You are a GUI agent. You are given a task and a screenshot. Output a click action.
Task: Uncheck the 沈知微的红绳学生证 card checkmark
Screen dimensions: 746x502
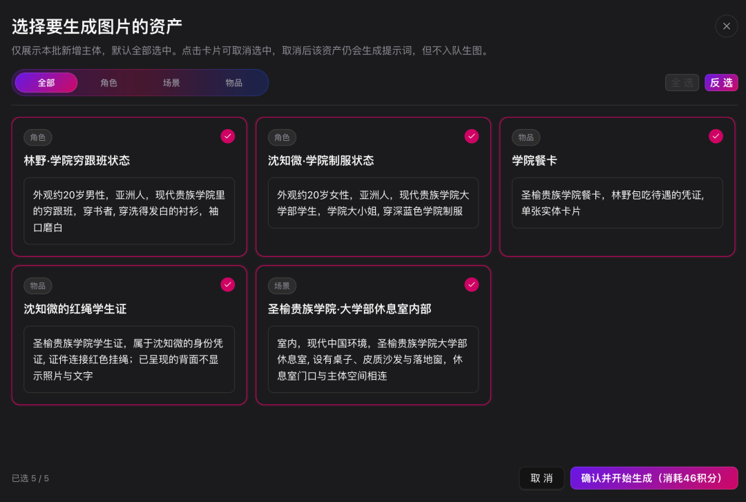[227, 285]
